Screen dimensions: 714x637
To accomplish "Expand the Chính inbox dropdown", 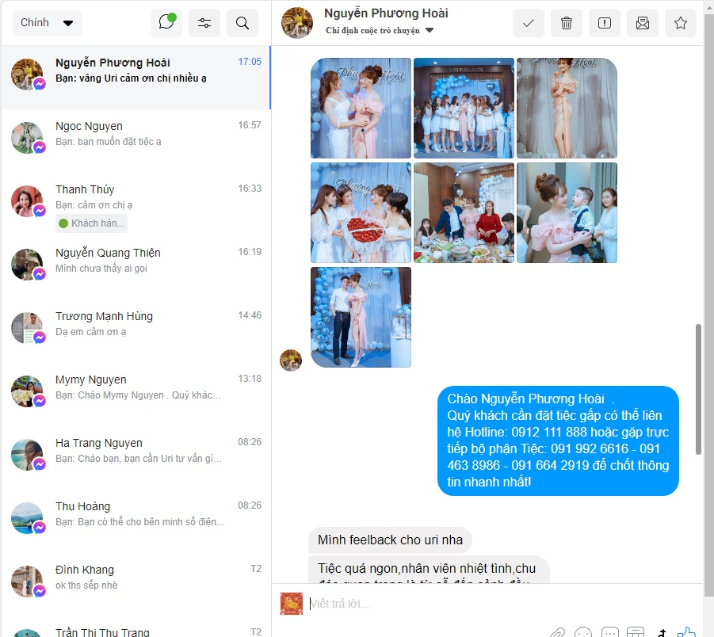I will pos(47,23).
